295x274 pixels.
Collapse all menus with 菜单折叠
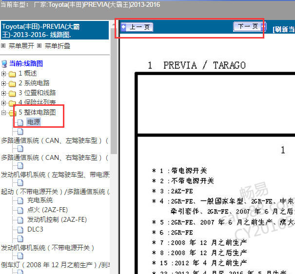pos(58,46)
